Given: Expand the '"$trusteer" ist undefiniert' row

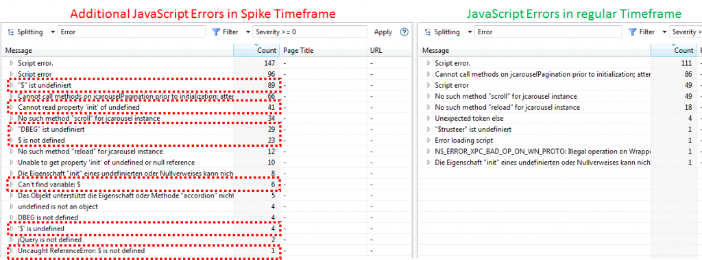Looking at the screenshot, I should [x=428, y=129].
